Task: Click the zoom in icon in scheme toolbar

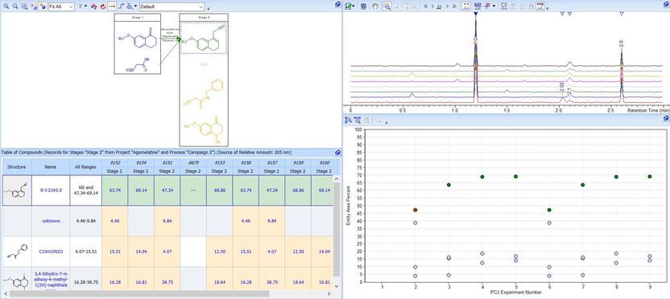Action: [x=6, y=6]
